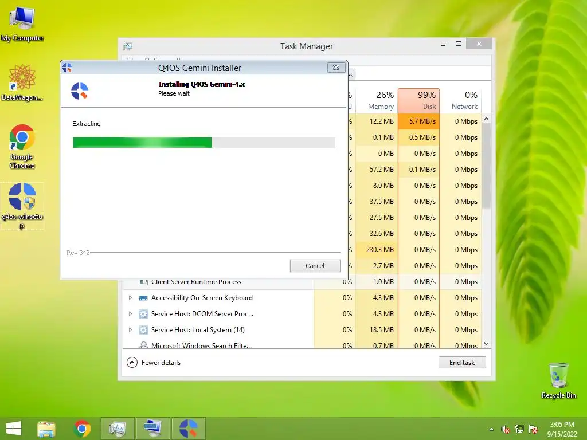This screenshot has width=587, height=440.
Task: Open the network tray icon
Action: (519, 430)
